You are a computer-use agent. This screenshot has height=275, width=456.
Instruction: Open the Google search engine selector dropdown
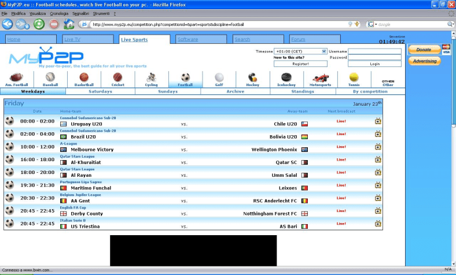tap(372, 24)
